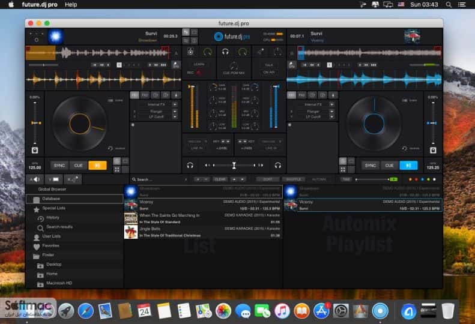Click the right deck CUE button
The height and width of the screenshot is (324, 475).
coord(389,166)
